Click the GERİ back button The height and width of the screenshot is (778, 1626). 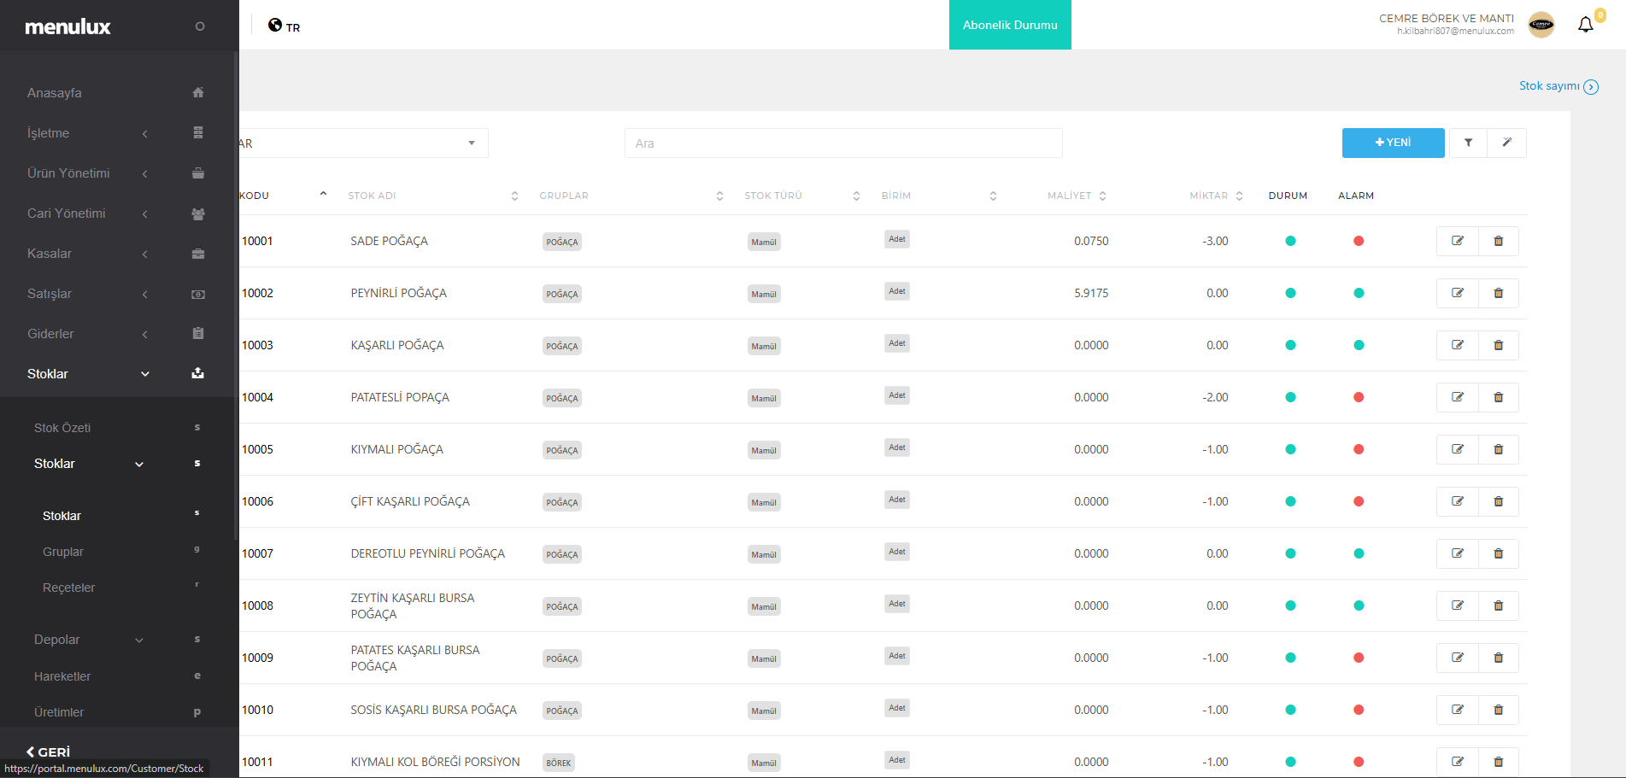(x=48, y=752)
